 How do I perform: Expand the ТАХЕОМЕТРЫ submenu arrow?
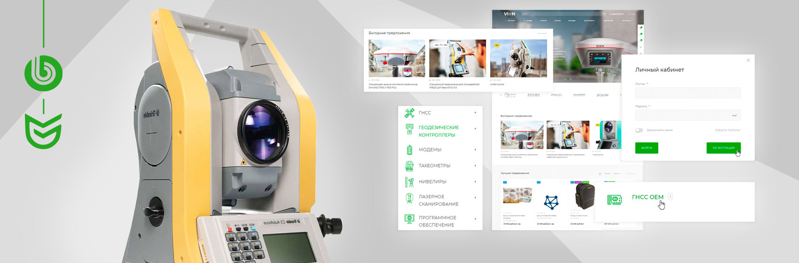point(475,166)
